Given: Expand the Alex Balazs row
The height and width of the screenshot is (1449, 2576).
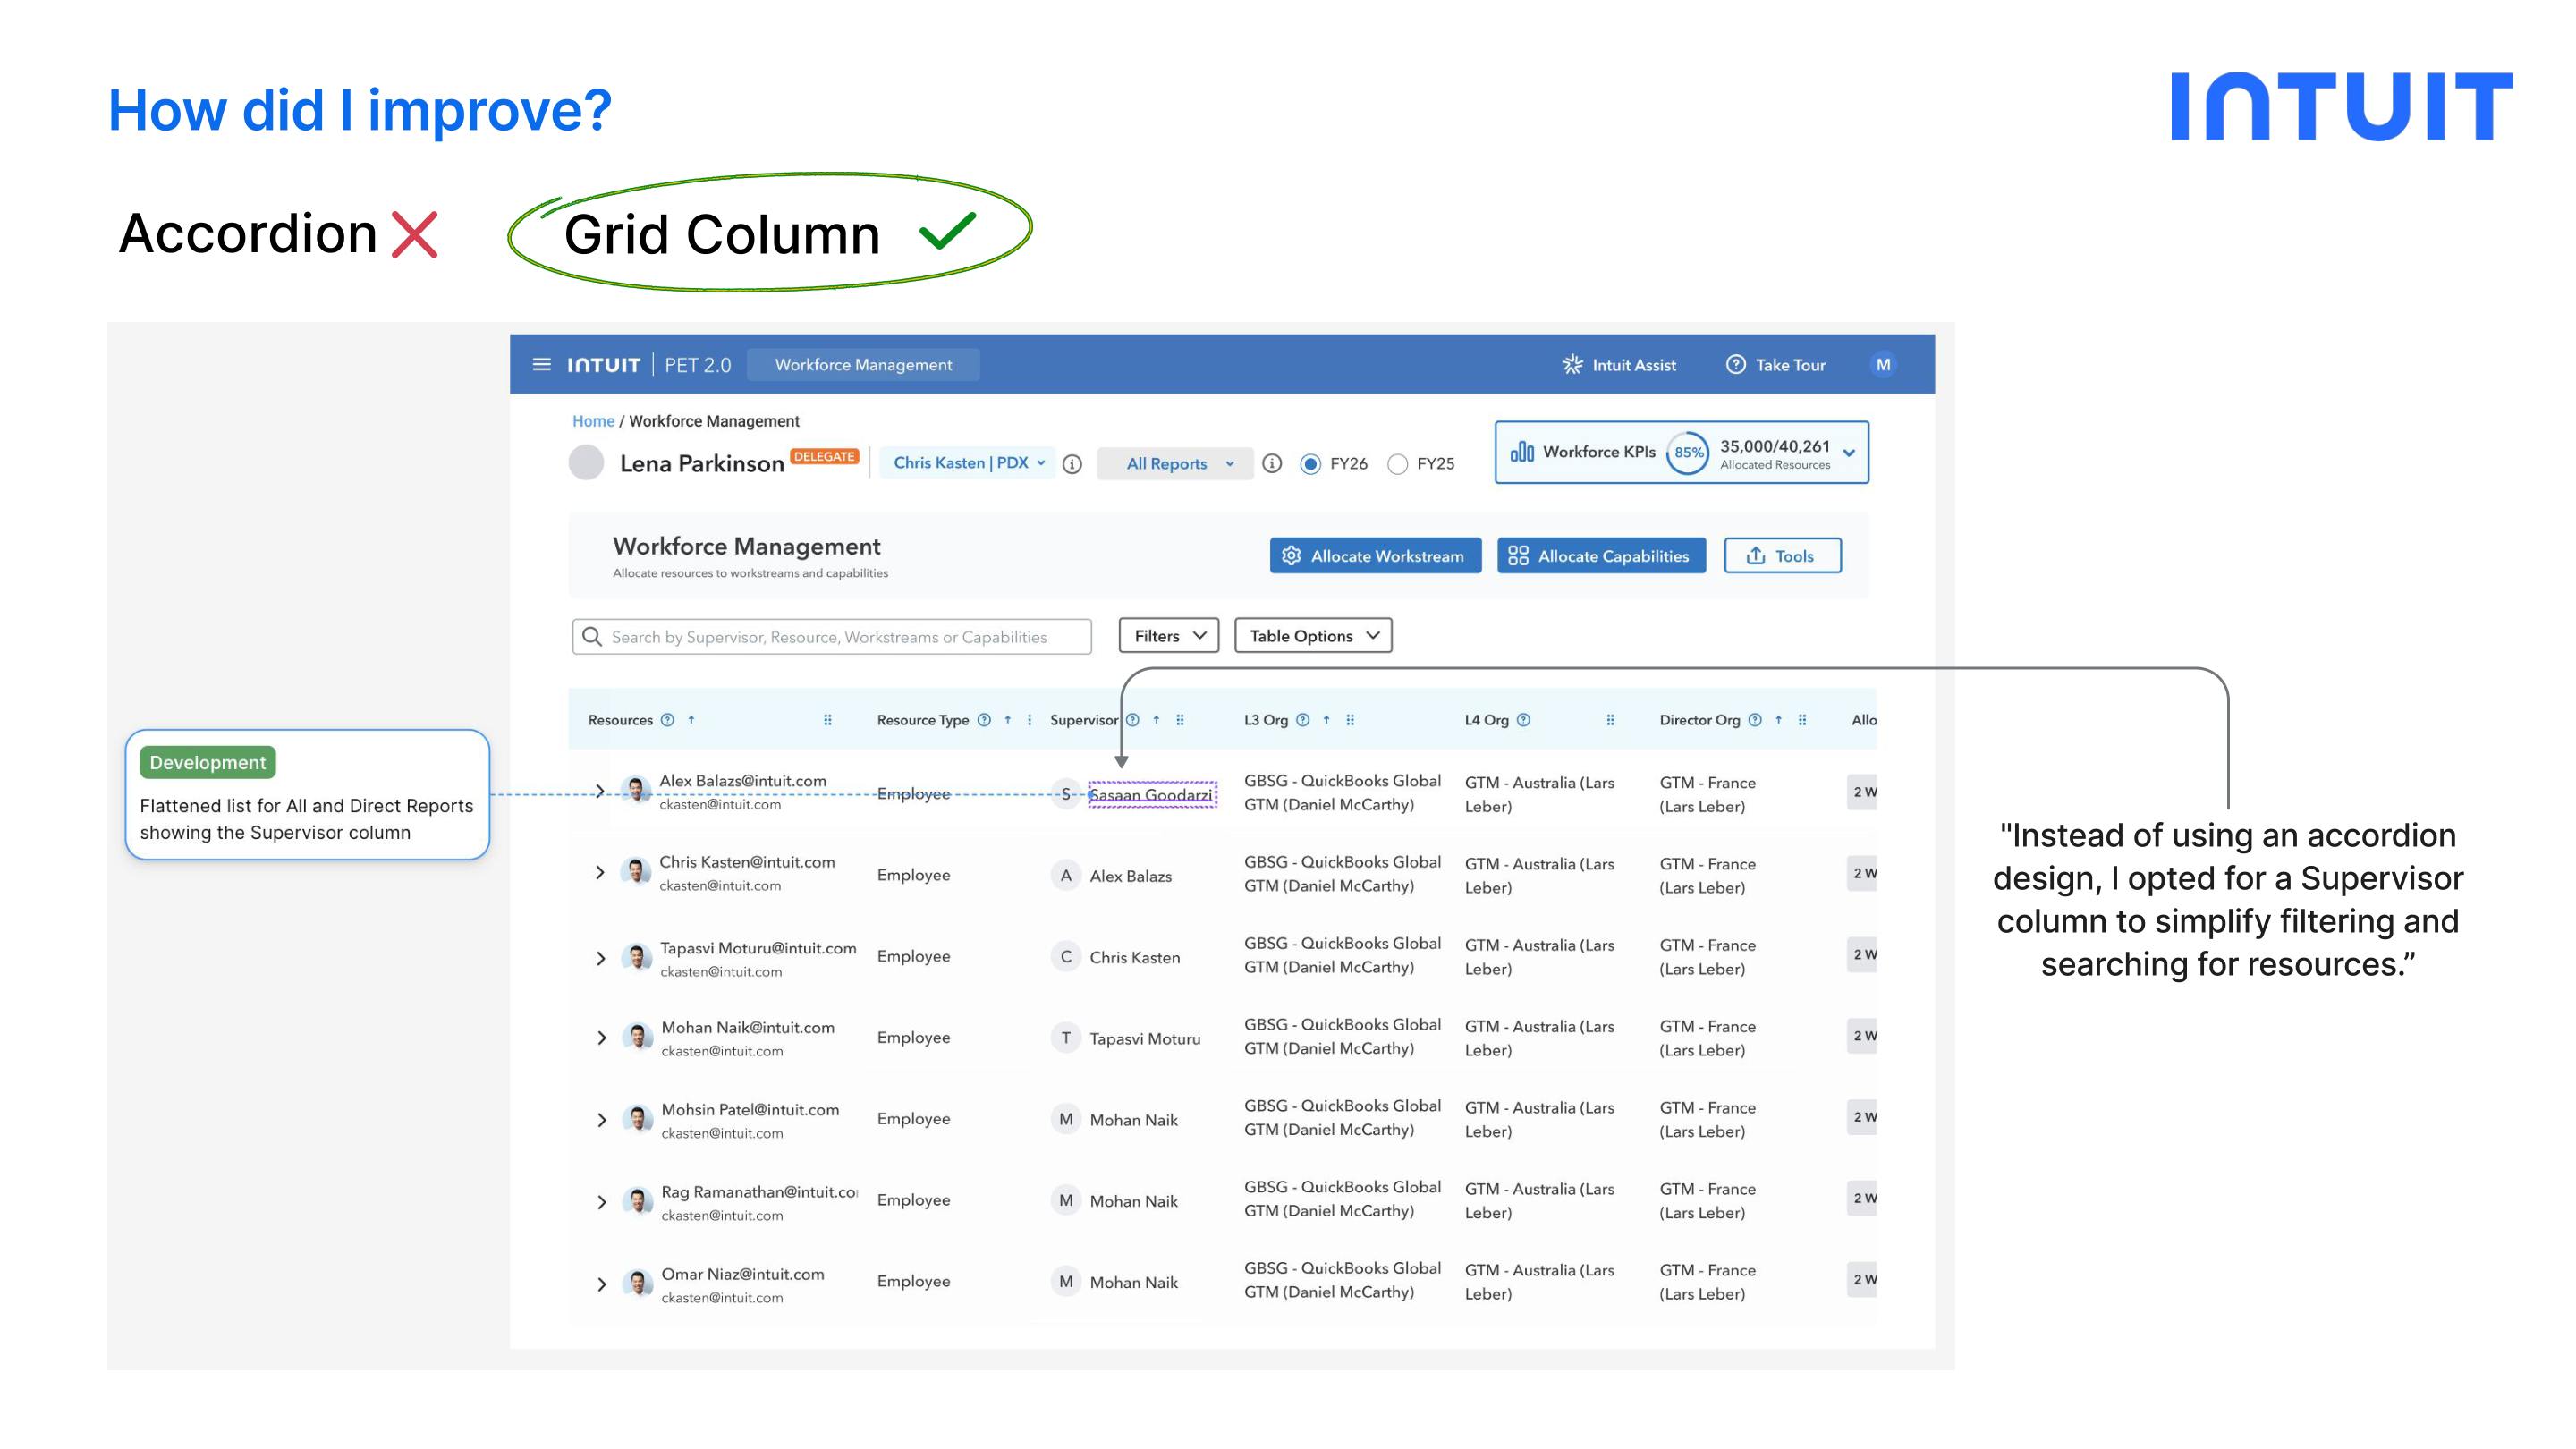Looking at the screenshot, I should (x=600, y=792).
